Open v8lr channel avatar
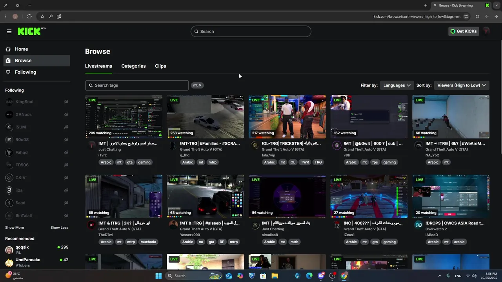The image size is (502, 282). [336, 145]
